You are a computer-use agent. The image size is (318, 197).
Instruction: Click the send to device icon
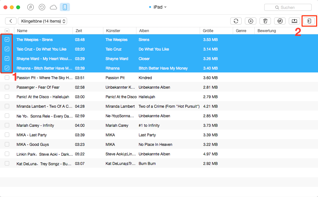tap(309, 21)
